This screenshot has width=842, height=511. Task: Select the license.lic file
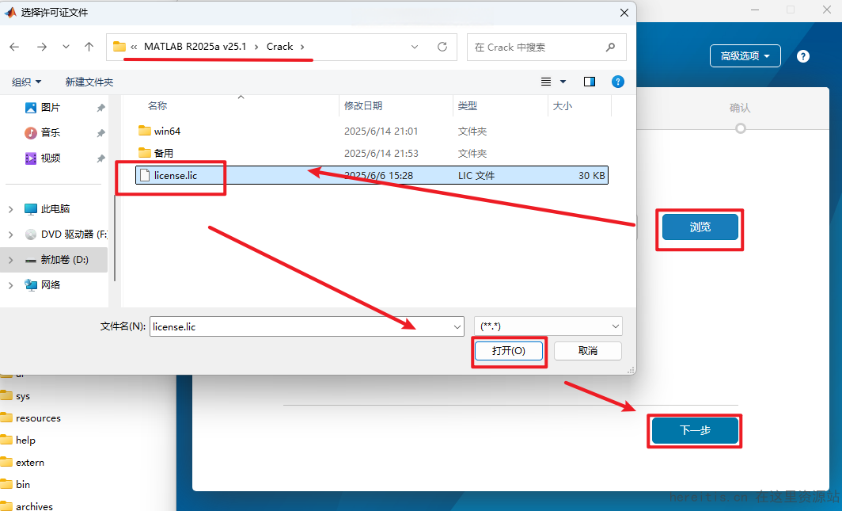click(372, 175)
